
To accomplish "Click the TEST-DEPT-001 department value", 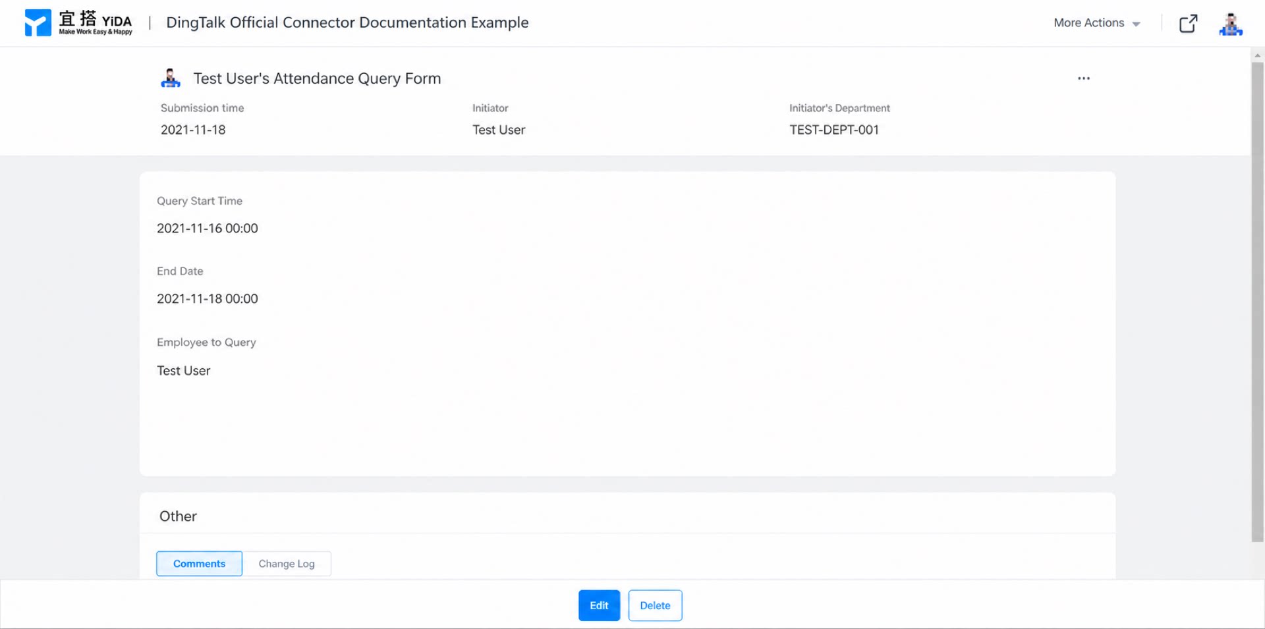I will 834,130.
